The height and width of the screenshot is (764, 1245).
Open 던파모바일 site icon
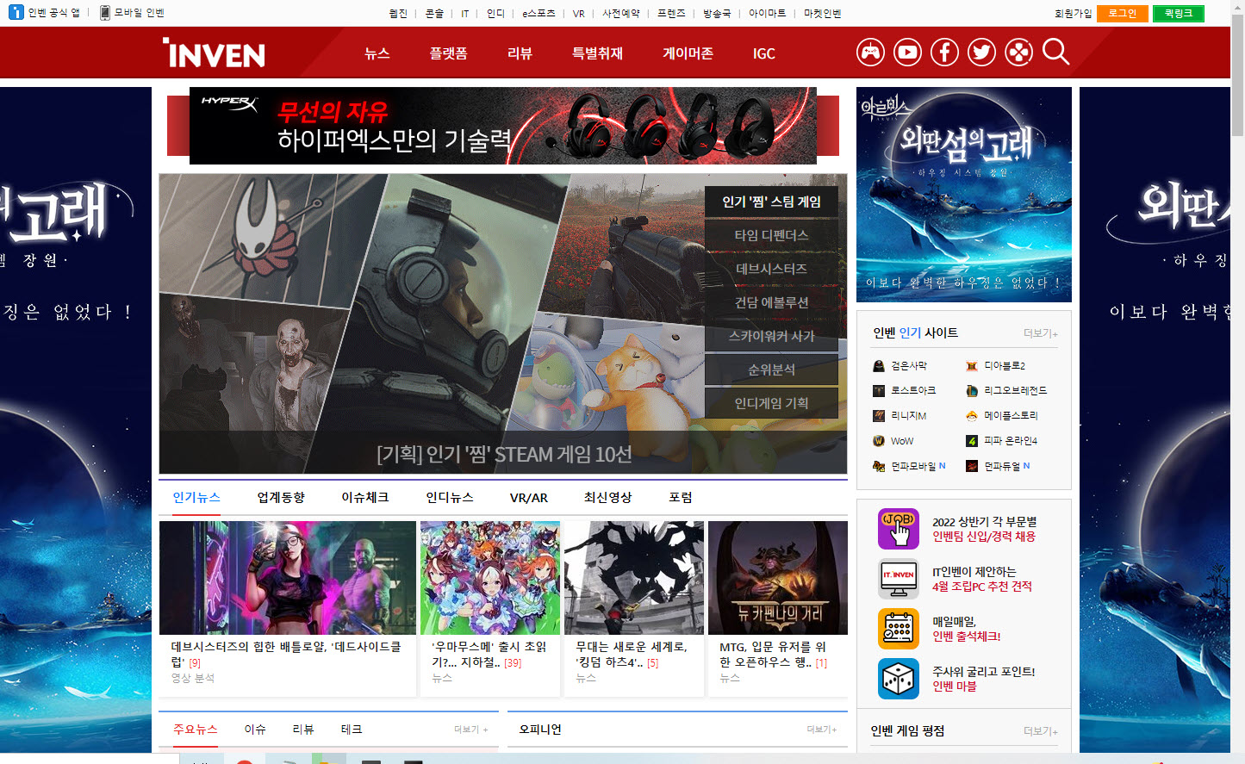click(x=879, y=466)
